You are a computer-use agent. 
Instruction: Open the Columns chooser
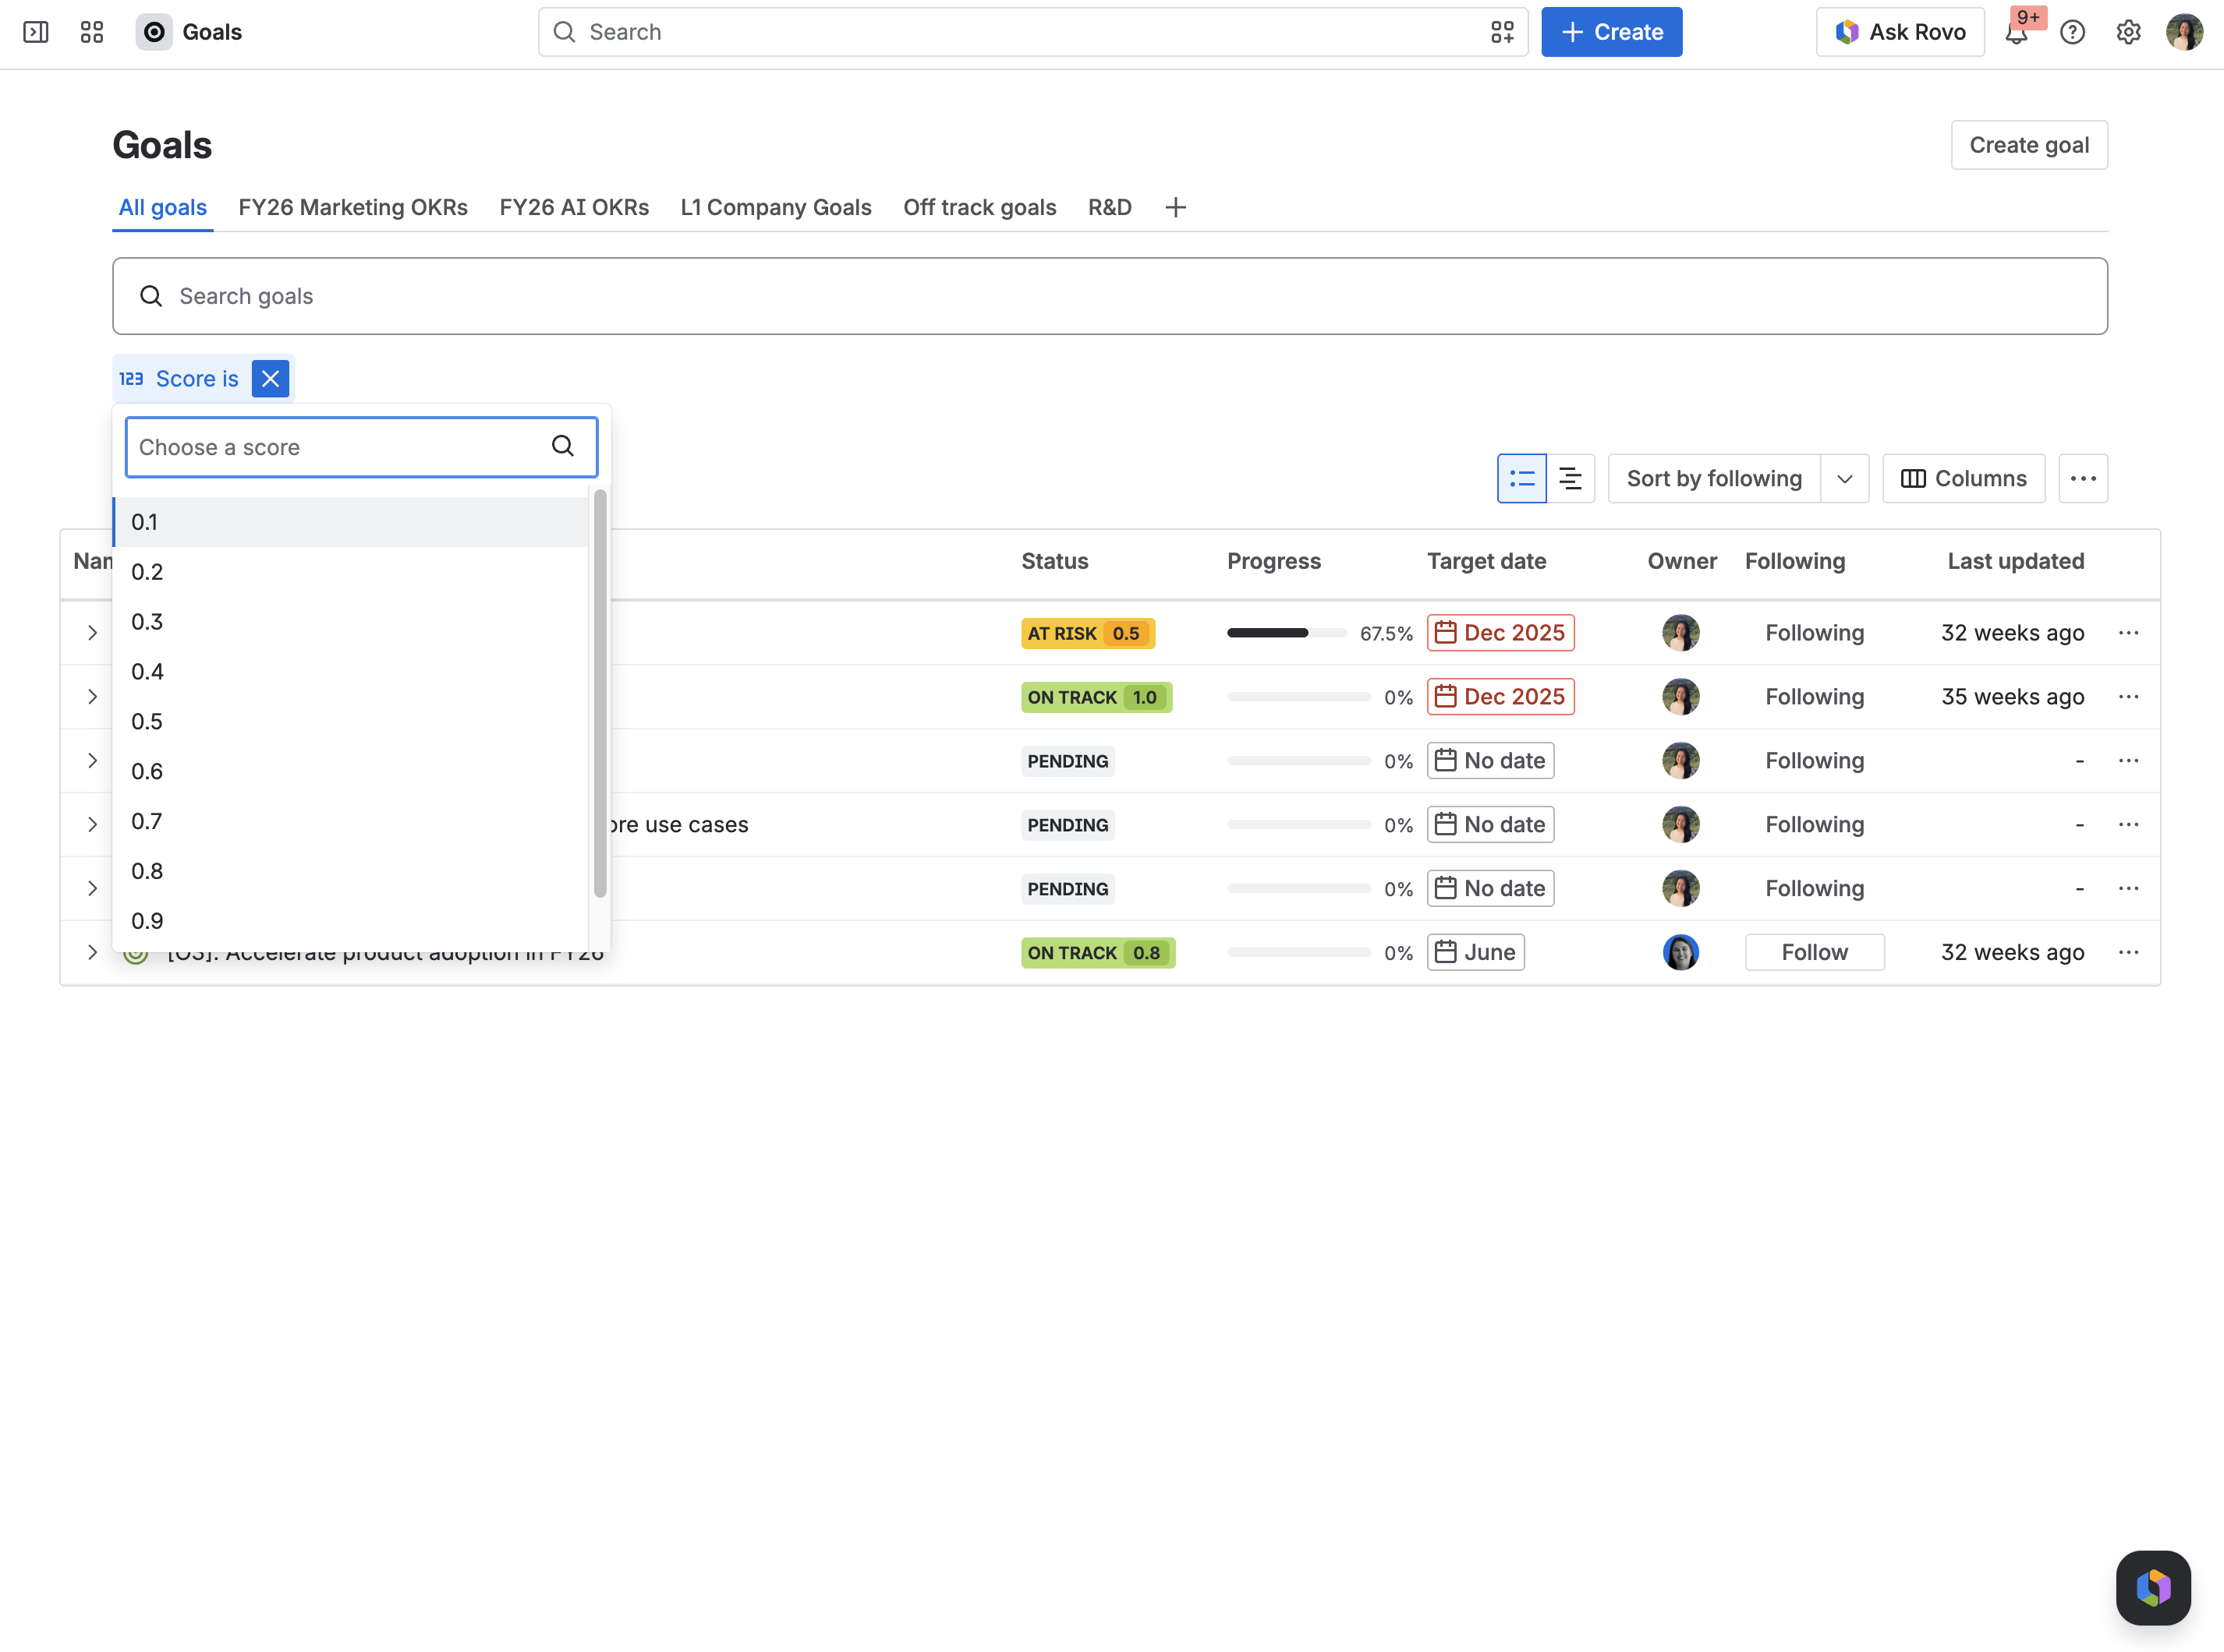point(1963,479)
